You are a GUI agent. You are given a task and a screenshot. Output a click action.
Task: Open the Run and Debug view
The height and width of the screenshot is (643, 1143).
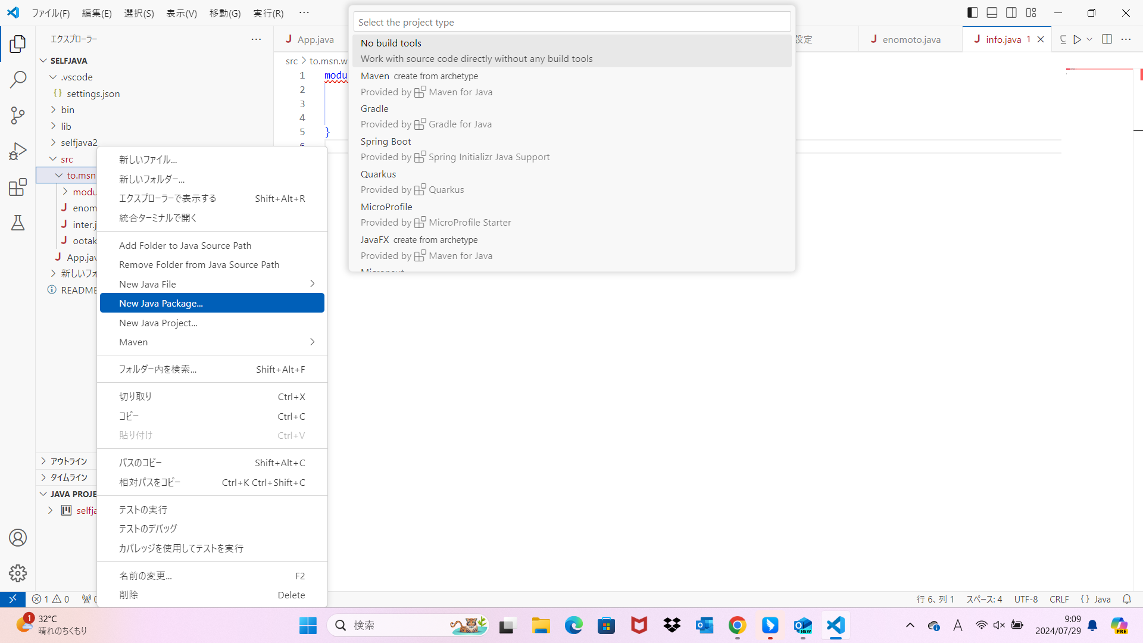[x=18, y=151]
